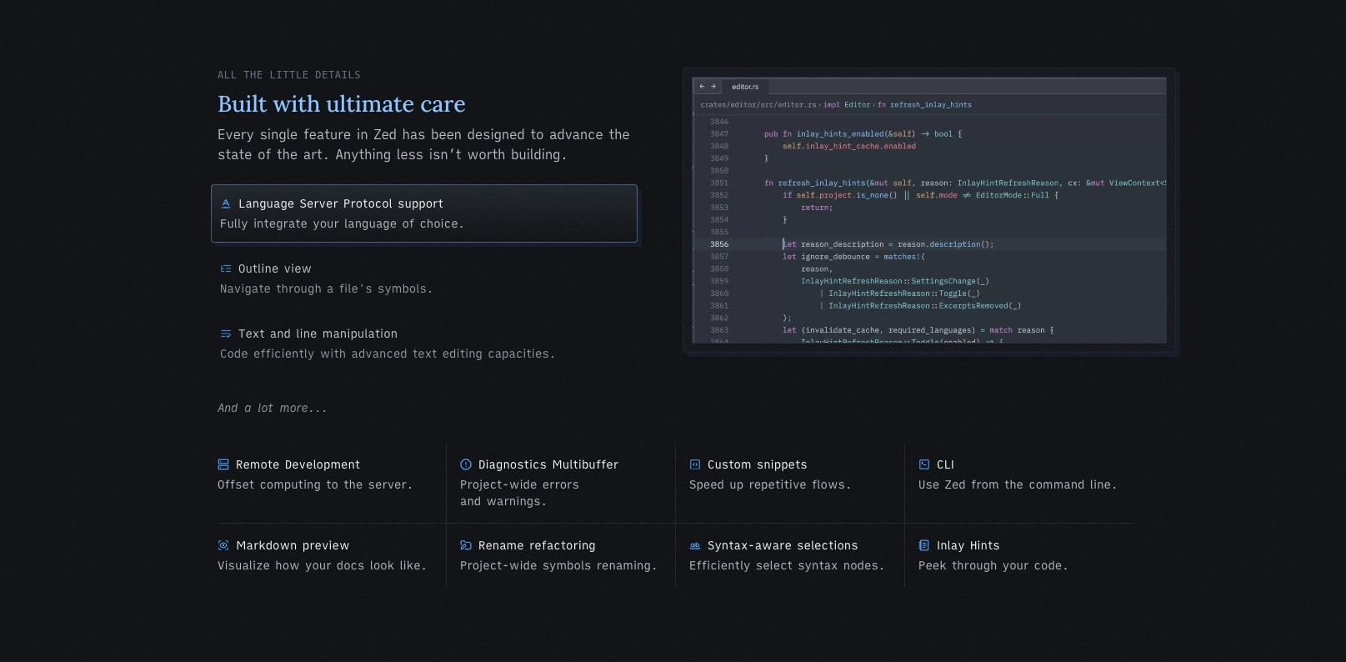Go back with editor left arrow
This screenshot has height=662, width=1346.
[x=702, y=87]
